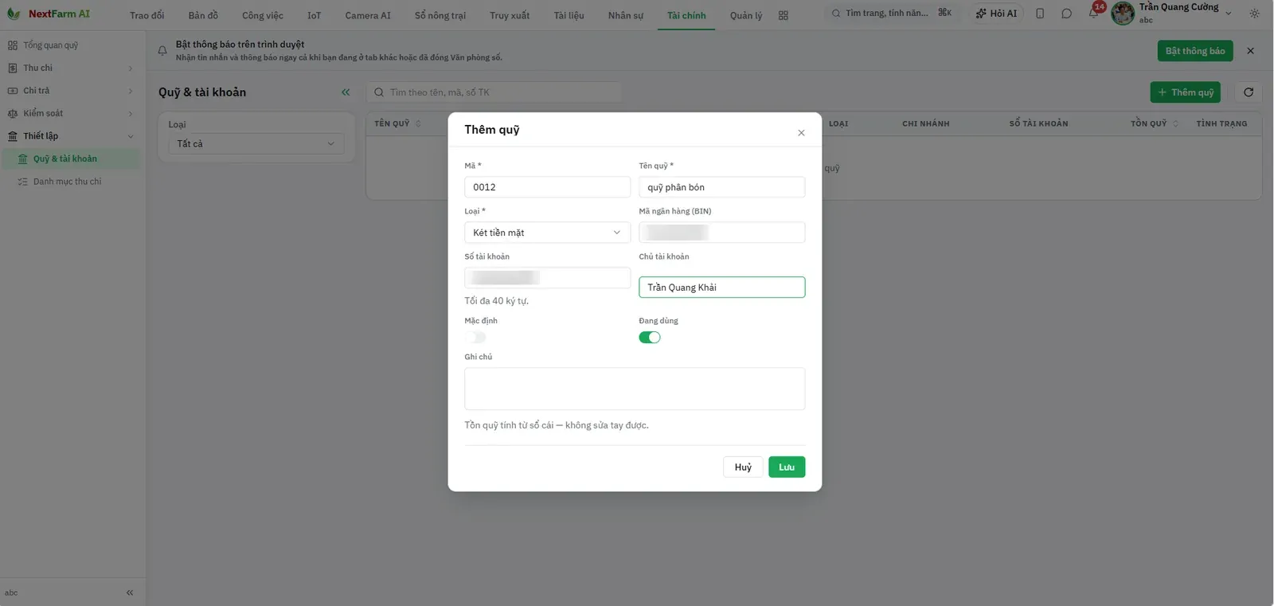Refresh the fund list

pos(1249,92)
